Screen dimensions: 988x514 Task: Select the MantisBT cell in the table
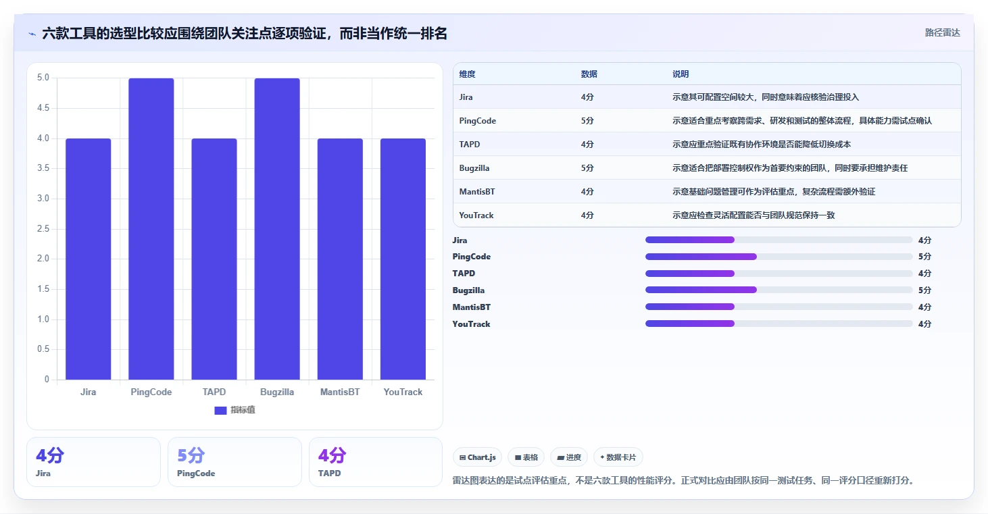[x=477, y=192]
